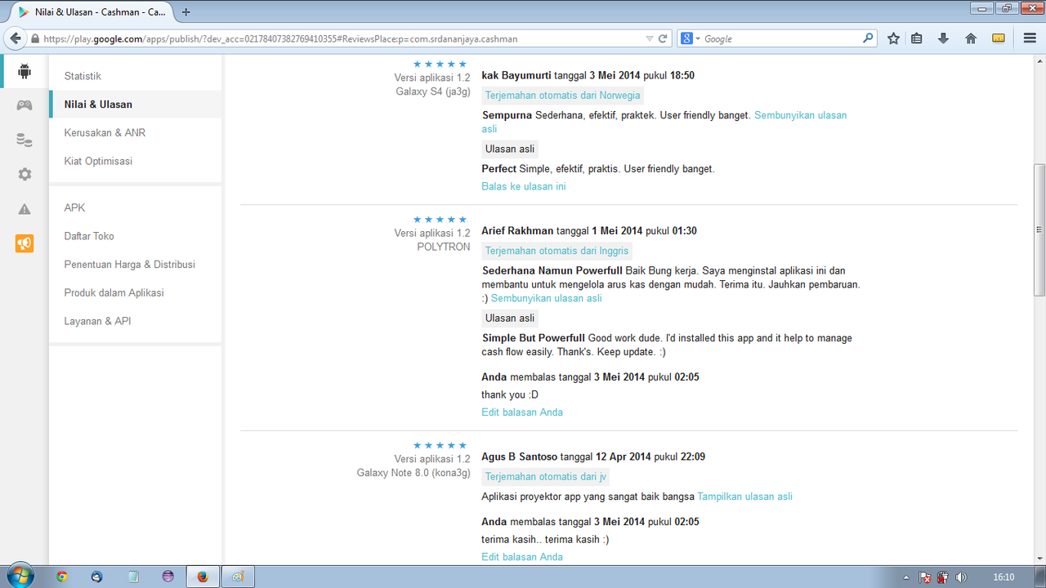Click the search magnifier in the Google box
The height and width of the screenshot is (588, 1046).
tap(868, 38)
